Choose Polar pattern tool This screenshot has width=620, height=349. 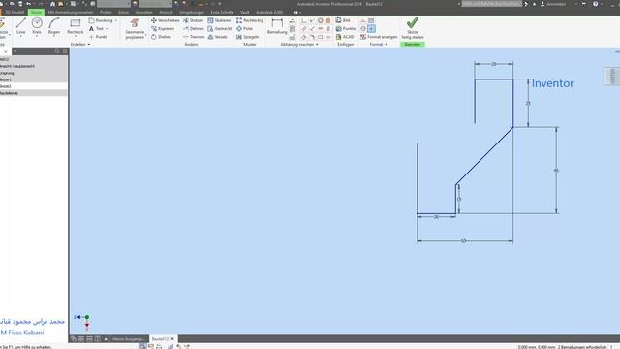[244, 28]
